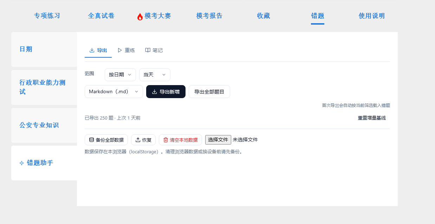Click the 选择文件 file chooser button

(218, 140)
